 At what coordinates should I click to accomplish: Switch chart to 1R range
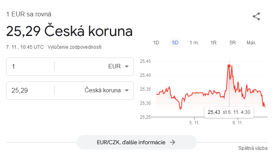213,43
